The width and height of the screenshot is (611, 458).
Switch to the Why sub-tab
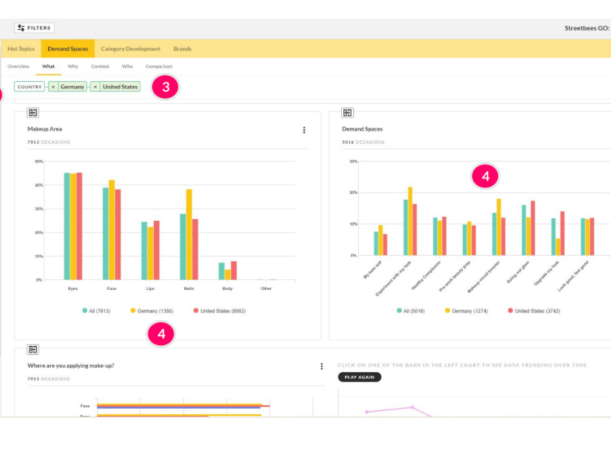[x=73, y=66]
